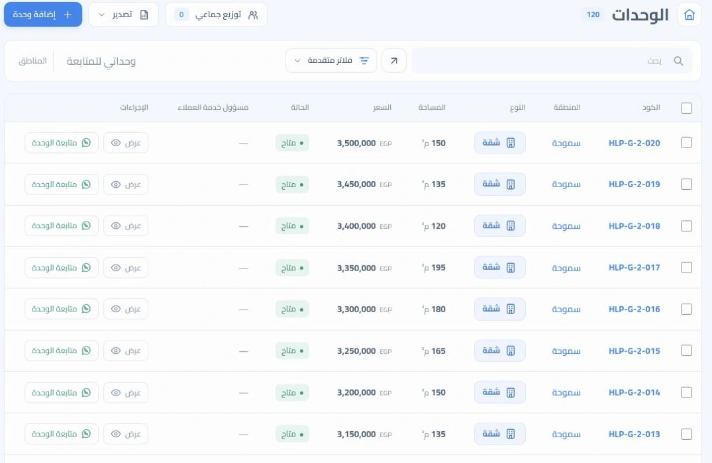This screenshot has height=463, width=712.
Task: Click the 120 units count badge
Action: [x=593, y=15]
